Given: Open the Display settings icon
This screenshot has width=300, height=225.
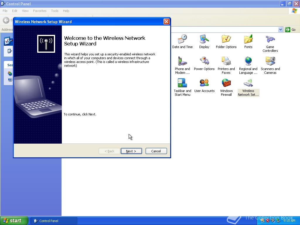Looking at the screenshot, I should click(204, 41).
